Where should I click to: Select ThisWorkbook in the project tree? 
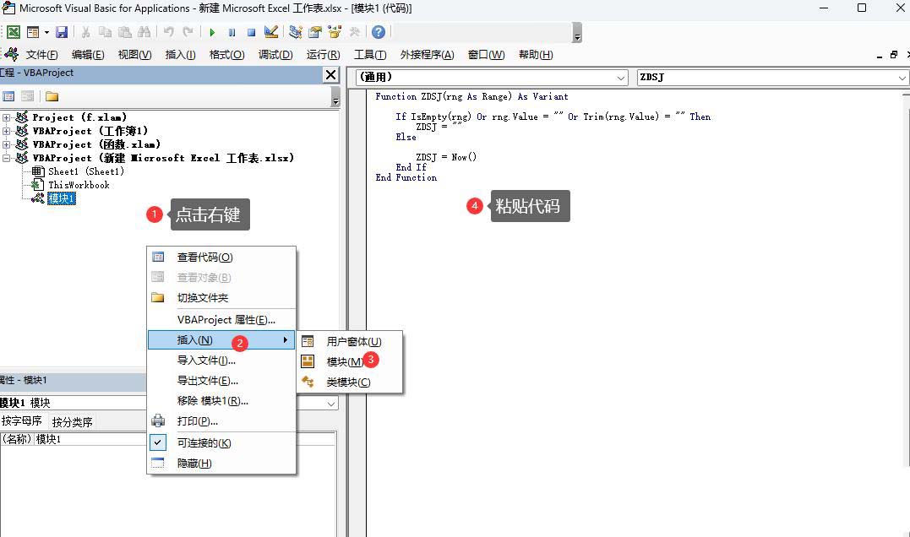click(79, 185)
